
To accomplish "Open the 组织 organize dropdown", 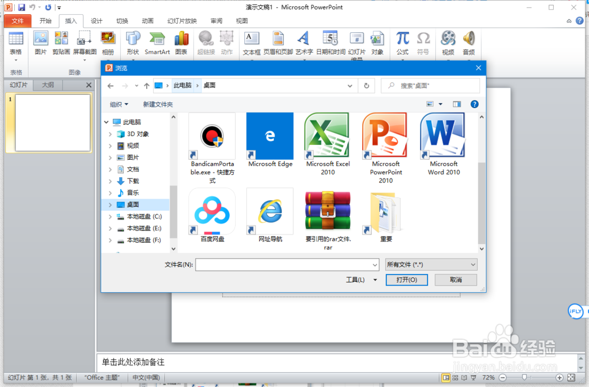I will pos(119,104).
